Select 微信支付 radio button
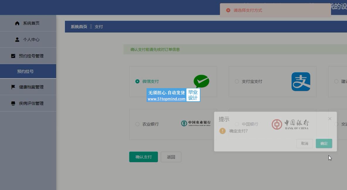Screen dimensions: 347x190 137,81
